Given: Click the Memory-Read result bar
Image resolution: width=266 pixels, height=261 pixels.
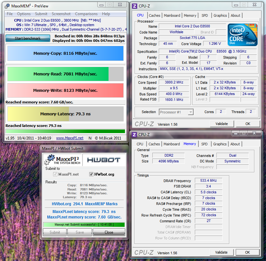Looking at the screenshot, I should coord(65,74).
